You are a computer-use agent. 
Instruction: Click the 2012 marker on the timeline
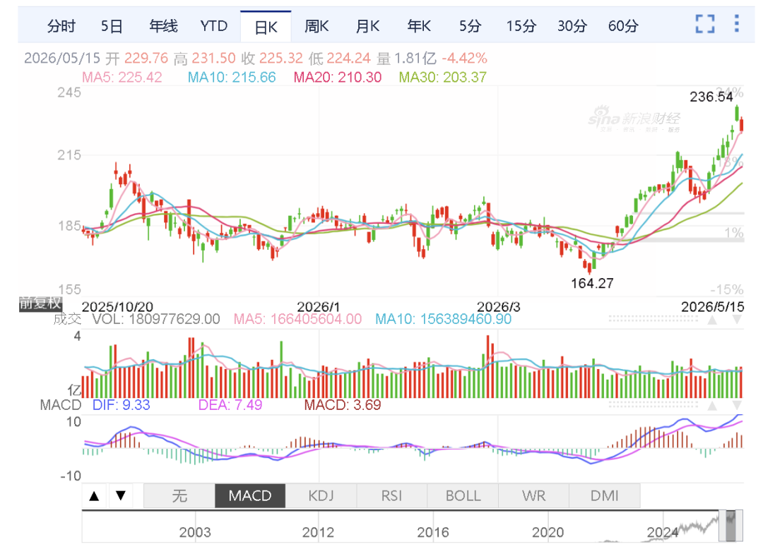tap(318, 533)
